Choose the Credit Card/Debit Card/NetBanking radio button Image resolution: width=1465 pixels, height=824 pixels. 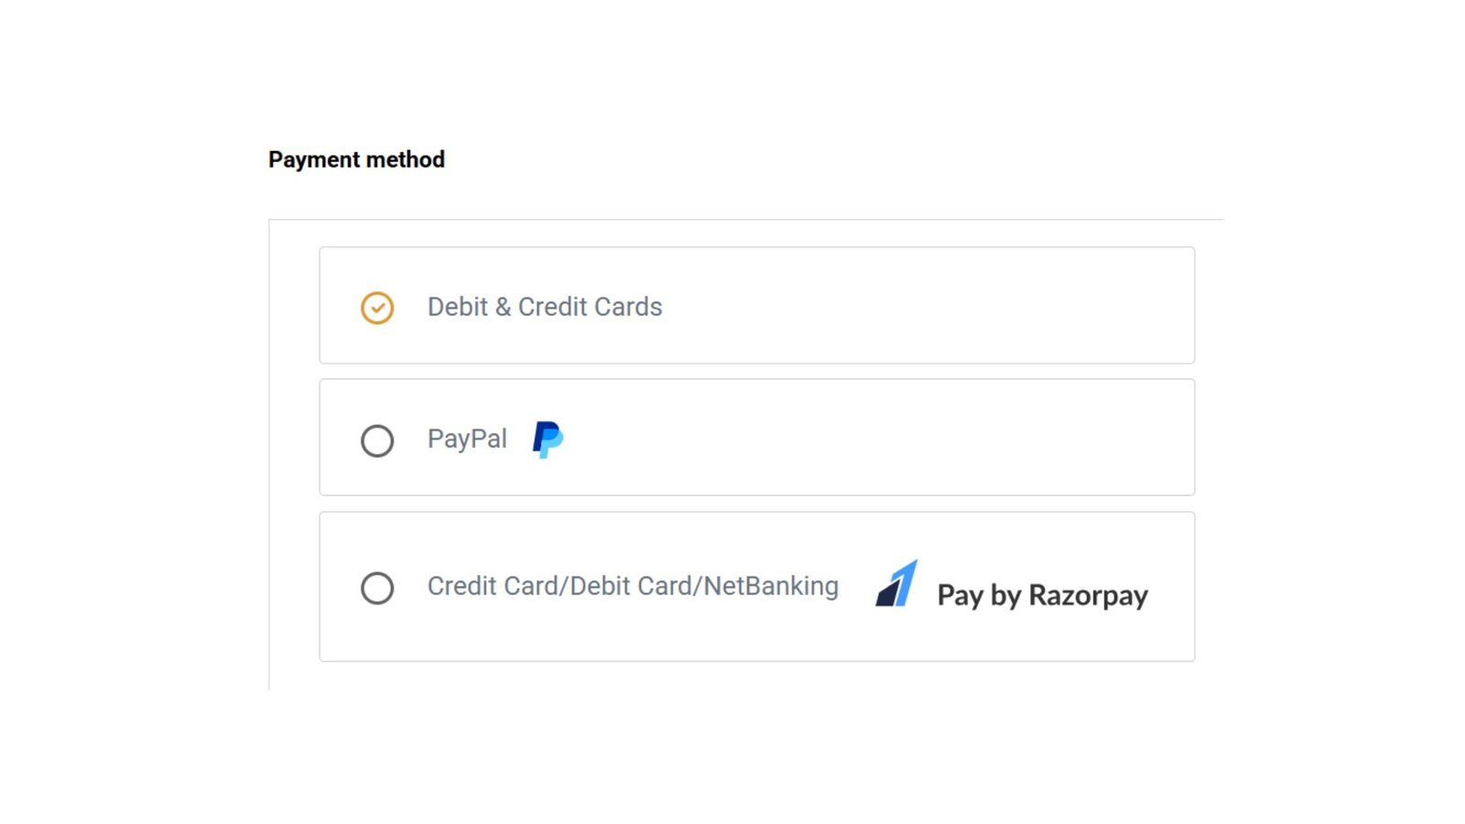click(377, 588)
